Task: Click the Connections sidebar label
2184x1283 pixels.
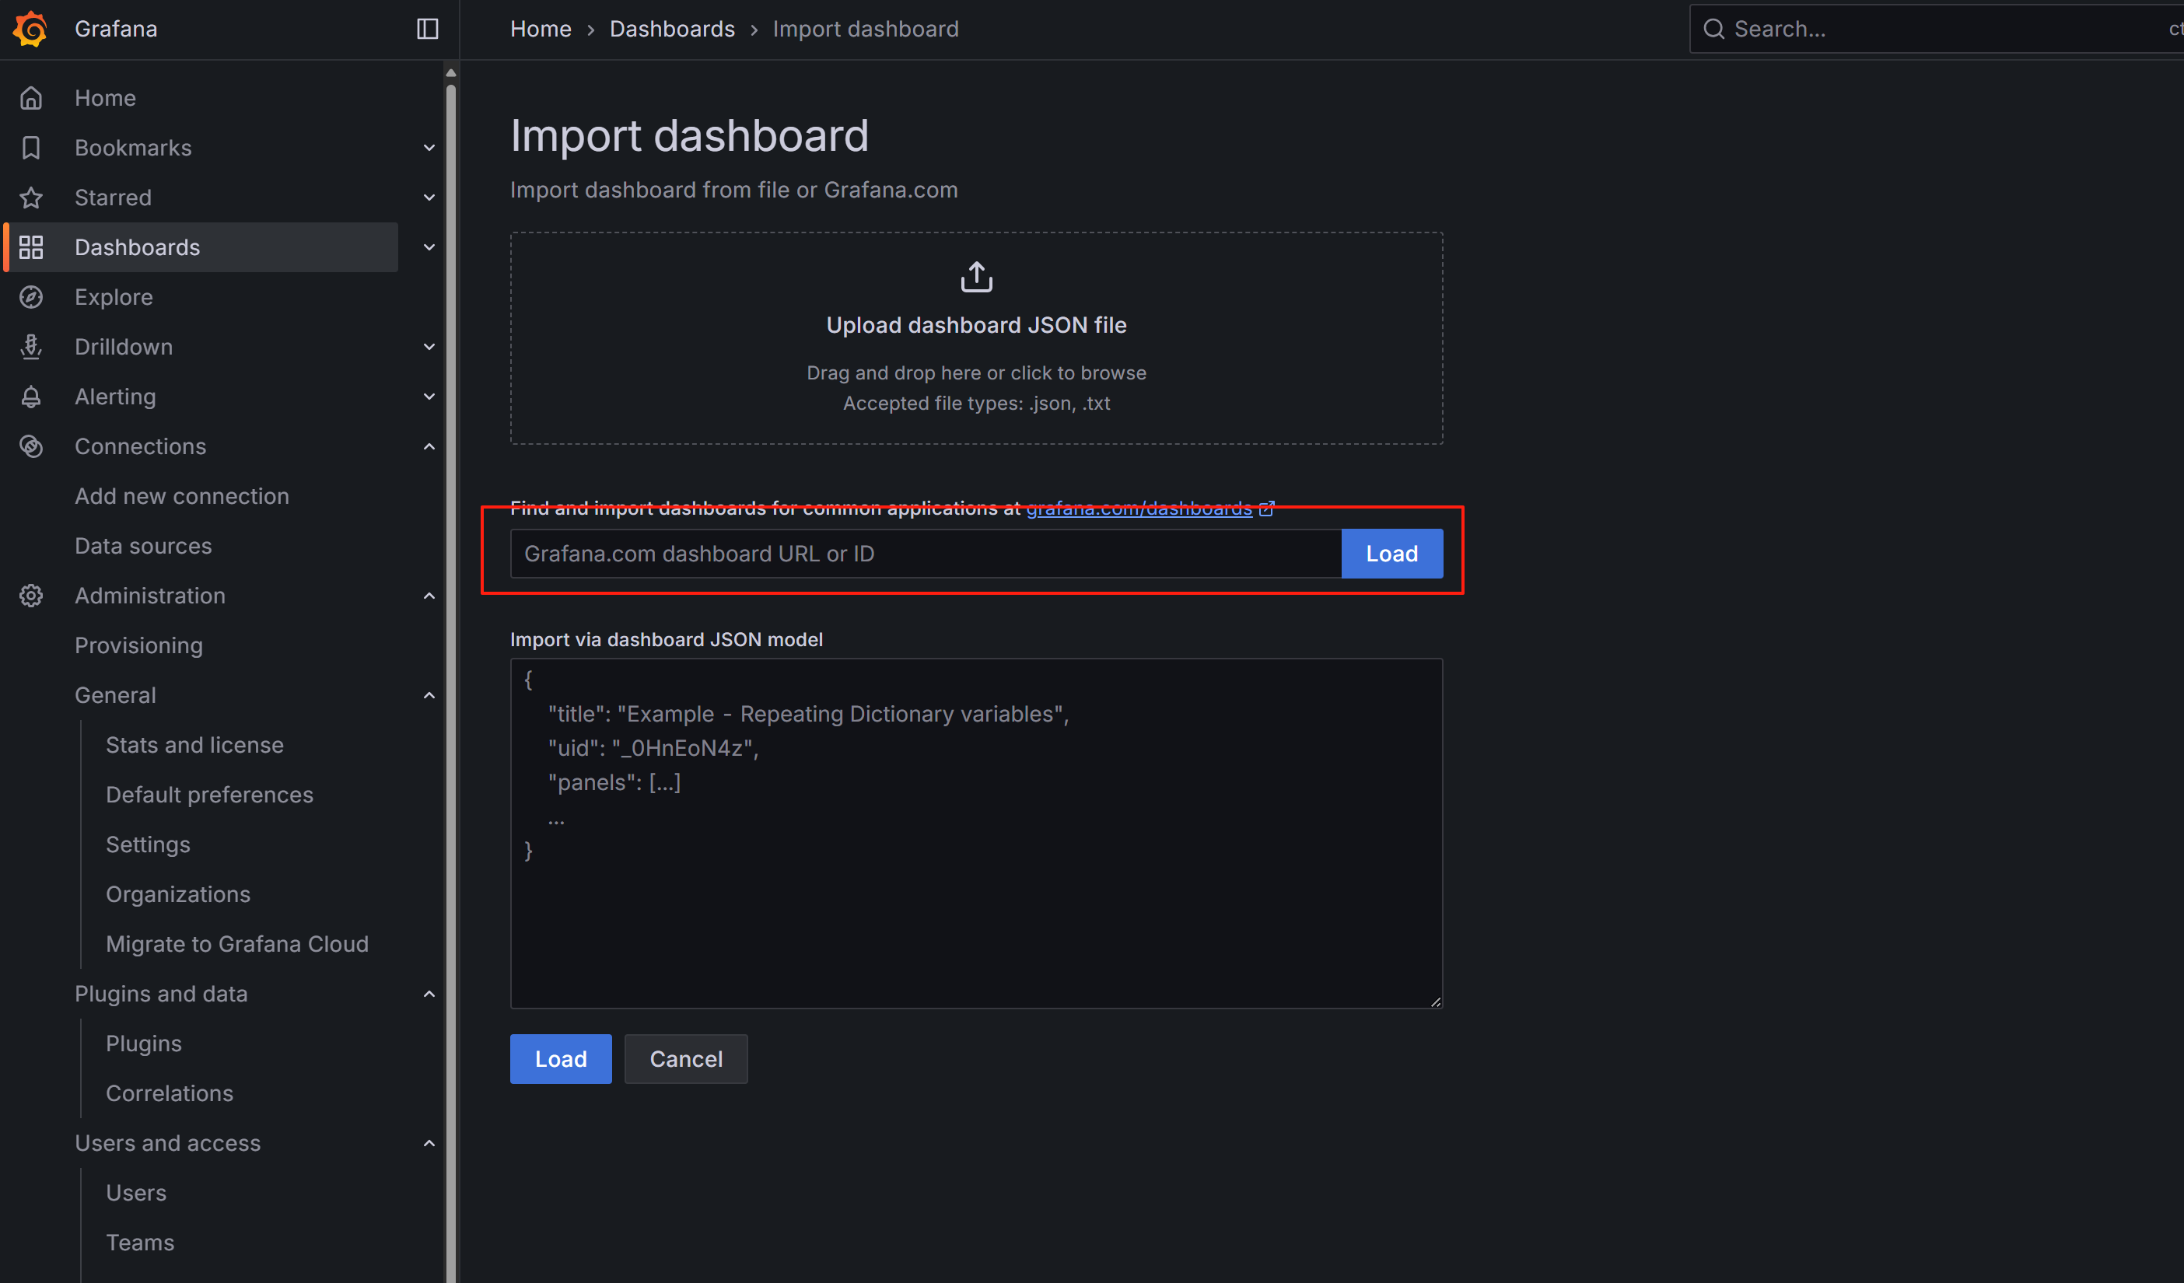Action: pyautogui.click(x=141, y=446)
